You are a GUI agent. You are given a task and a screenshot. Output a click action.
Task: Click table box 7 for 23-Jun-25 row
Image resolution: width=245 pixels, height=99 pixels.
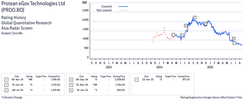pos(136,80)
